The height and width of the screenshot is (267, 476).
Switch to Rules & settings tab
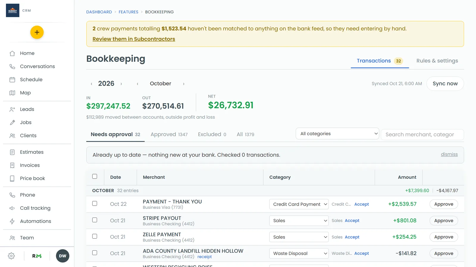(x=437, y=61)
